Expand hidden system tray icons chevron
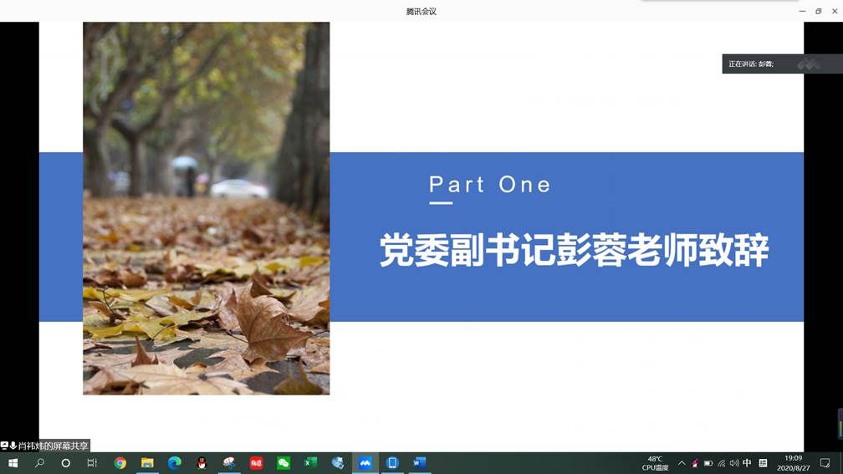Screen dimensions: 843x474 [x=682, y=463]
